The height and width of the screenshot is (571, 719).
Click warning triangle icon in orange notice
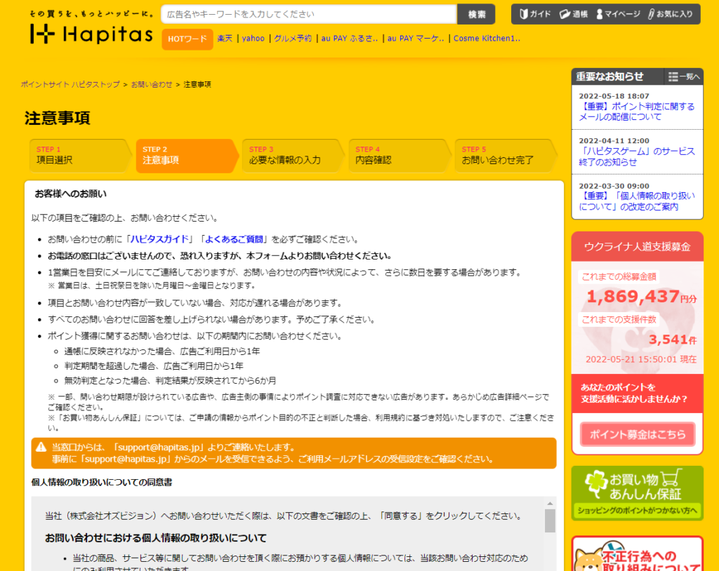pos(41,447)
